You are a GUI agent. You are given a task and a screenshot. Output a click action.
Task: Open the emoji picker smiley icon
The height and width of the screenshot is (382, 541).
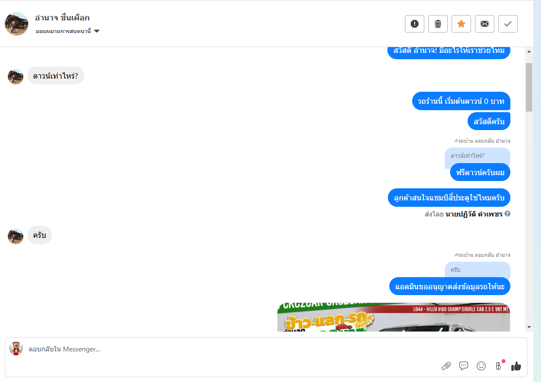coord(481,366)
